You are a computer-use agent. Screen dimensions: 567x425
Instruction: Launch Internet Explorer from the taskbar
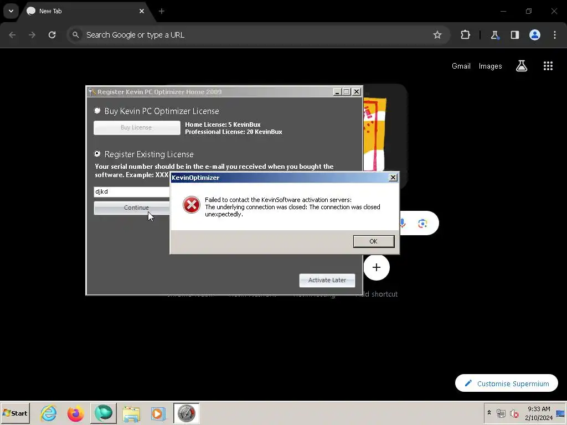(49, 413)
